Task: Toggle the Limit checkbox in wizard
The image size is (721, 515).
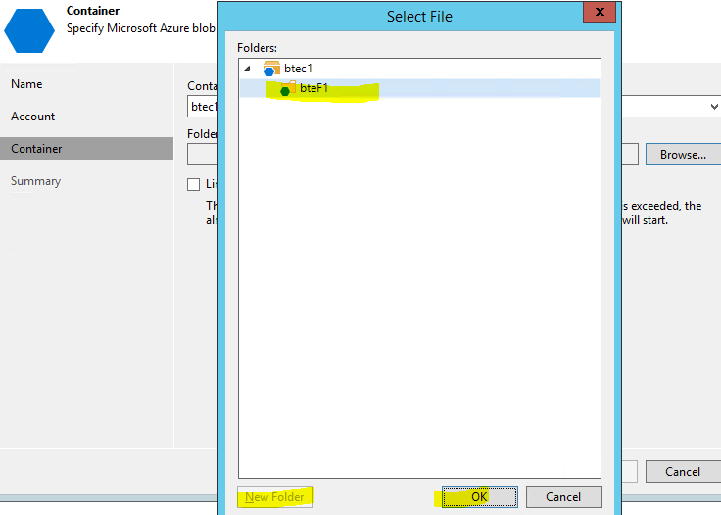Action: click(x=194, y=184)
